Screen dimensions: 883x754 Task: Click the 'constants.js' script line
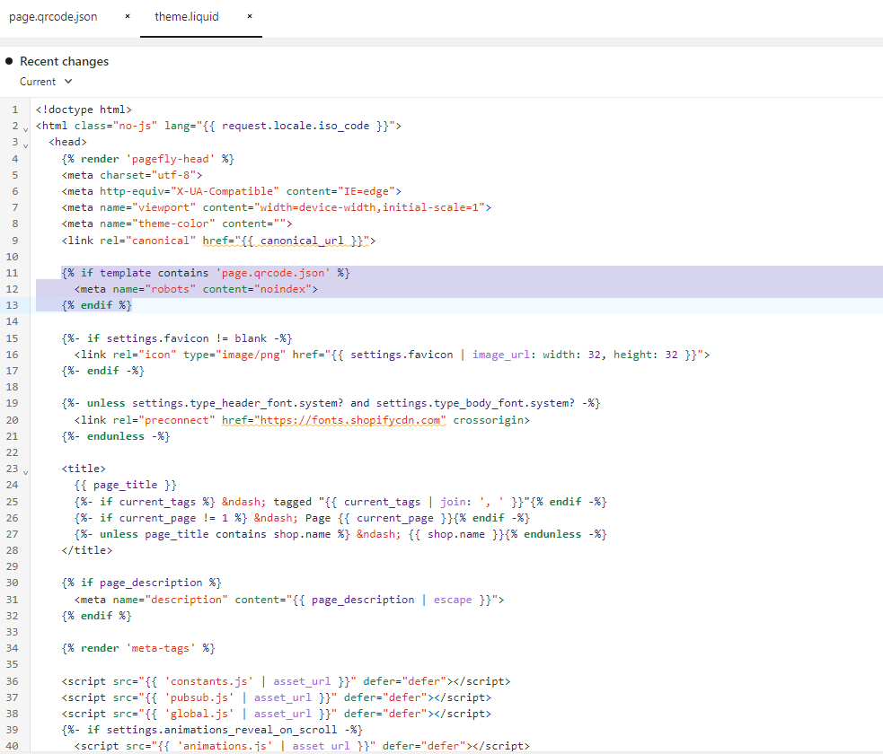(x=286, y=681)
